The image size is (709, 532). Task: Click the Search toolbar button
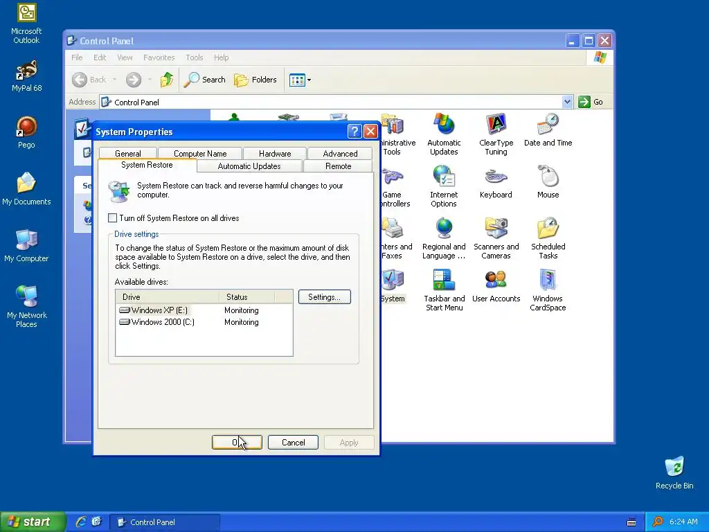(x=204, y=80)
